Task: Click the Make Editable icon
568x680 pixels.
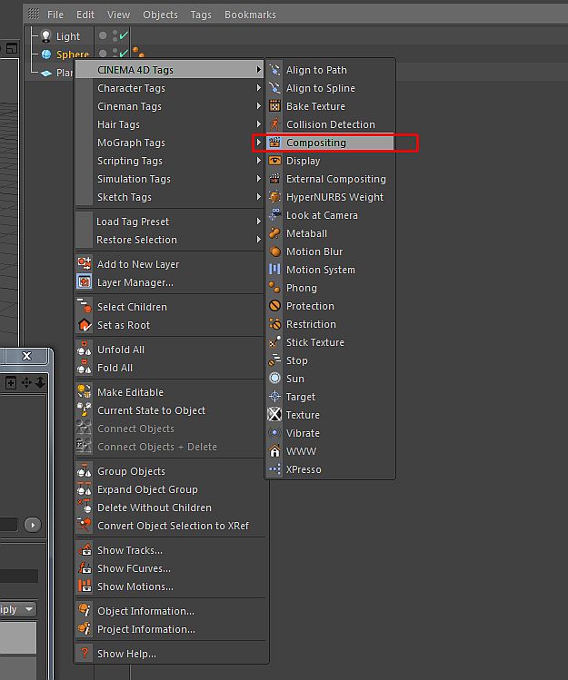Action: tap(85, 392)
